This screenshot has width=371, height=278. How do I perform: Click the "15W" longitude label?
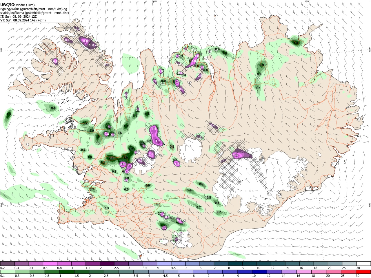[307, 1]
